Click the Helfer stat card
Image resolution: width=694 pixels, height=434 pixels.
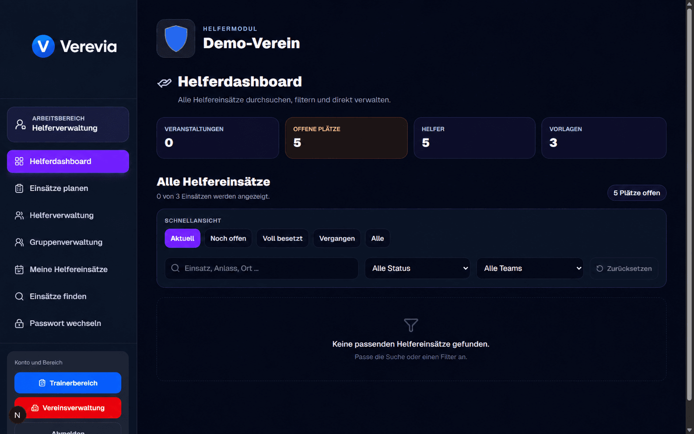pos(475,138)
